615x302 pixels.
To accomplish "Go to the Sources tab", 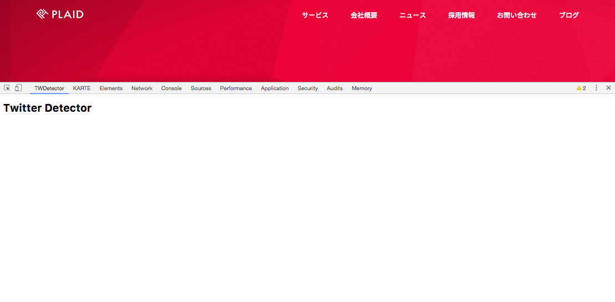I will point(201,88).
